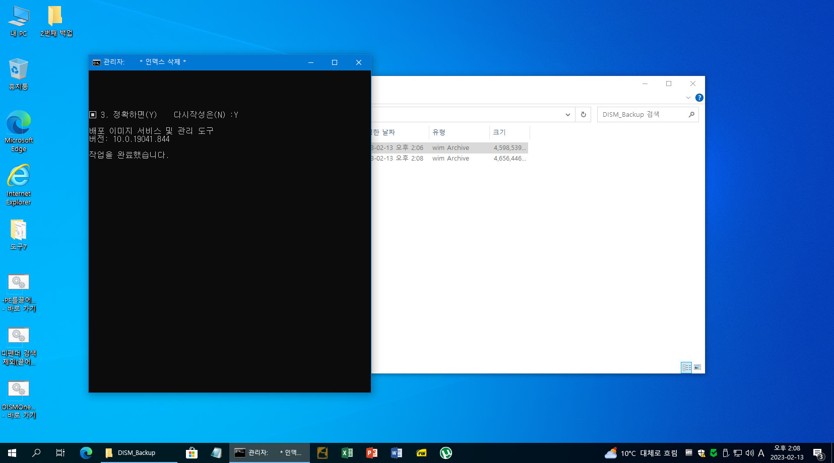Switch Explorer to large icons view
834x463 pixels.
(x=697, y=367)
